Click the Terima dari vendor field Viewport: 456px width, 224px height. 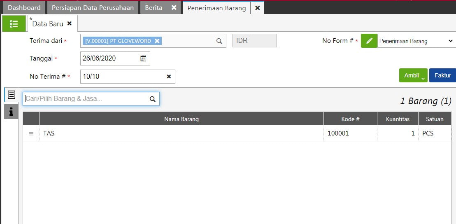click(x=153, y=41)
